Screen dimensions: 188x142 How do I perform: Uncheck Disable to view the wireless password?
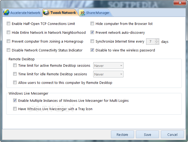coord(92,50)
